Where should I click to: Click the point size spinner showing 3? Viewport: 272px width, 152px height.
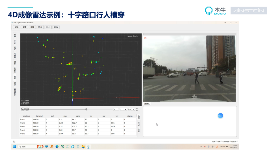[x=116, y=109]
